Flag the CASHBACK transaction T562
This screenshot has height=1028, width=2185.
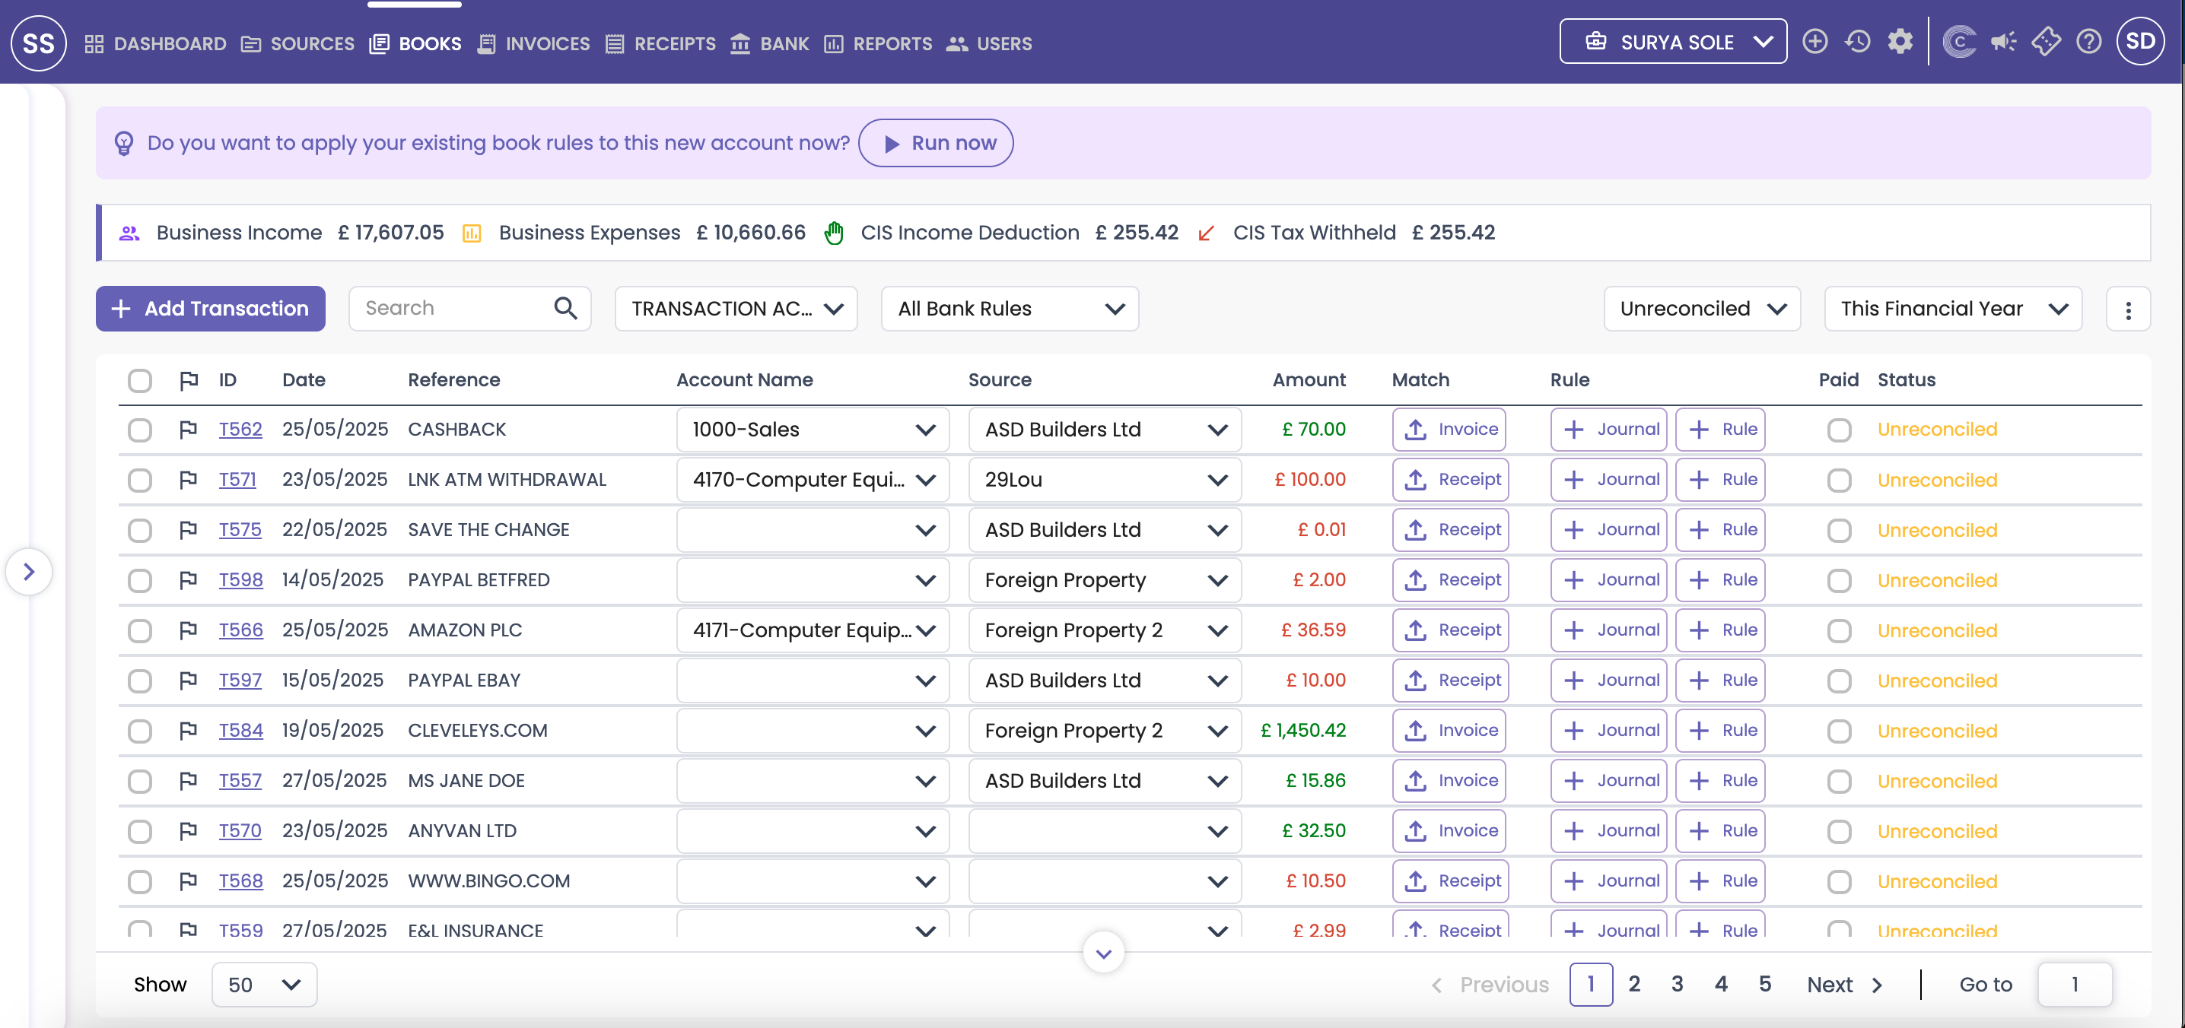[189, 430]
